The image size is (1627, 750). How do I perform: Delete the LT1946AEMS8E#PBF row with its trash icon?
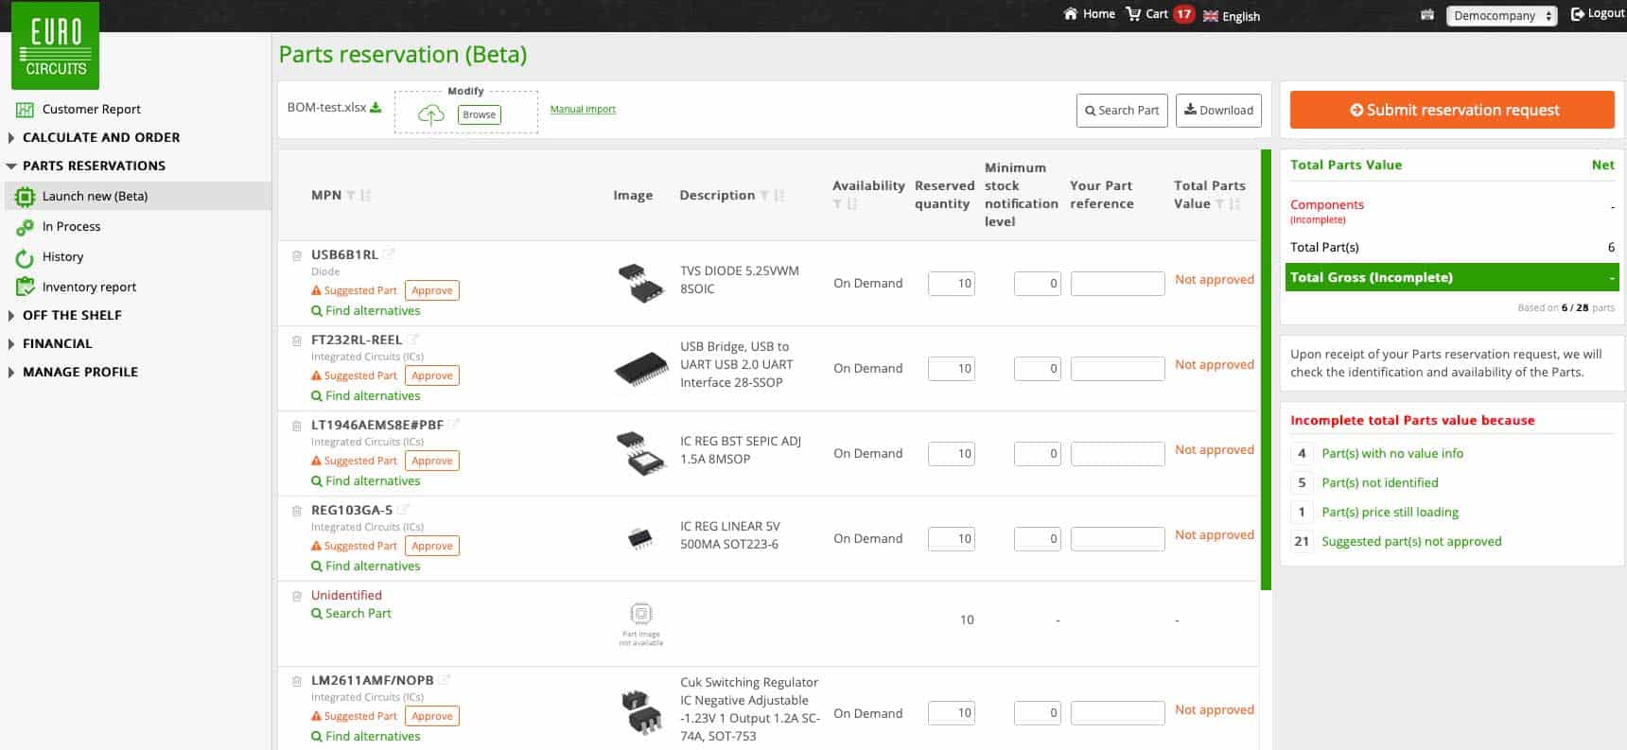tap(297, 426)
